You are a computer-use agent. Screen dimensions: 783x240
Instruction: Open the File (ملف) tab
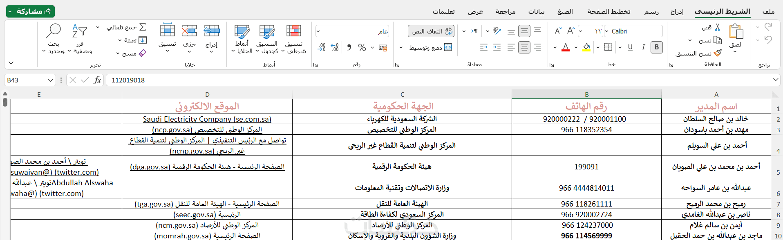tap(768, 11)
